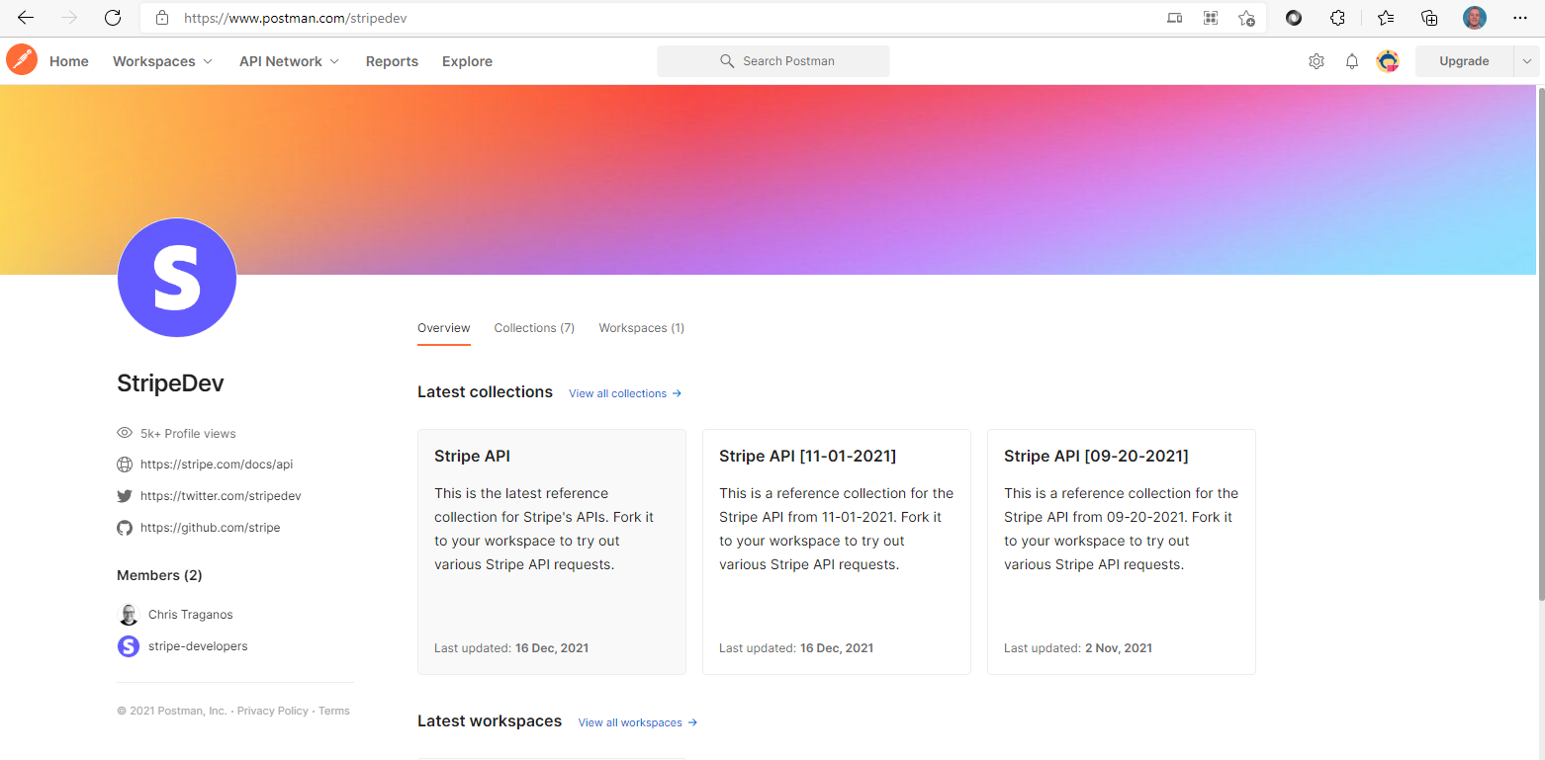Open notifications with the bell icon
Viewport: 1545px width, 760px height.
[1351, 60]
